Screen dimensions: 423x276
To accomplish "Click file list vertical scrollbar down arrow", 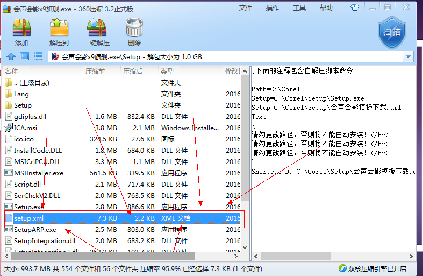I will pyautogui.click(x=245, y=247).
